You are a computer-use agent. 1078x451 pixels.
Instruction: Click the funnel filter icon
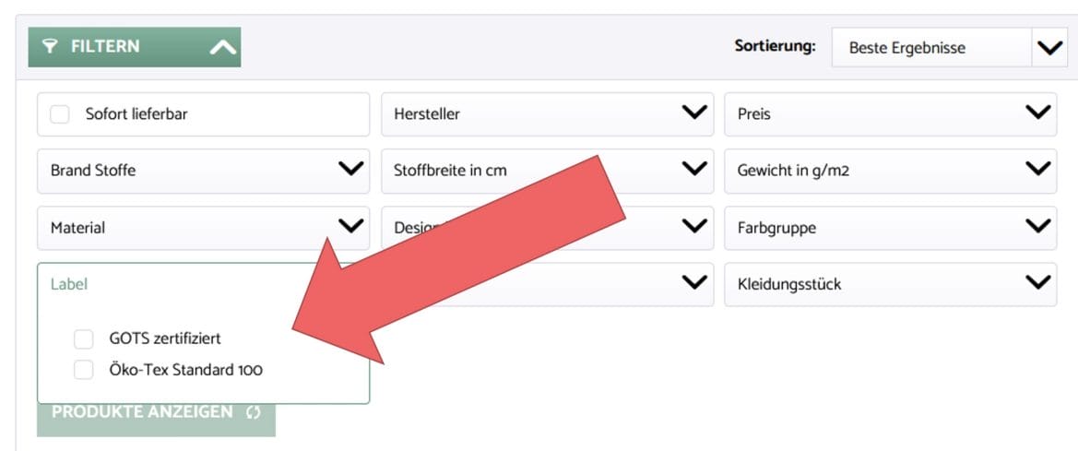(51, 46)
